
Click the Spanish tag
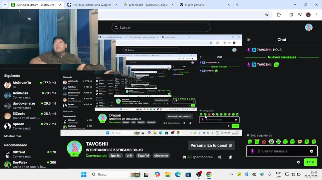pos(116,155)
